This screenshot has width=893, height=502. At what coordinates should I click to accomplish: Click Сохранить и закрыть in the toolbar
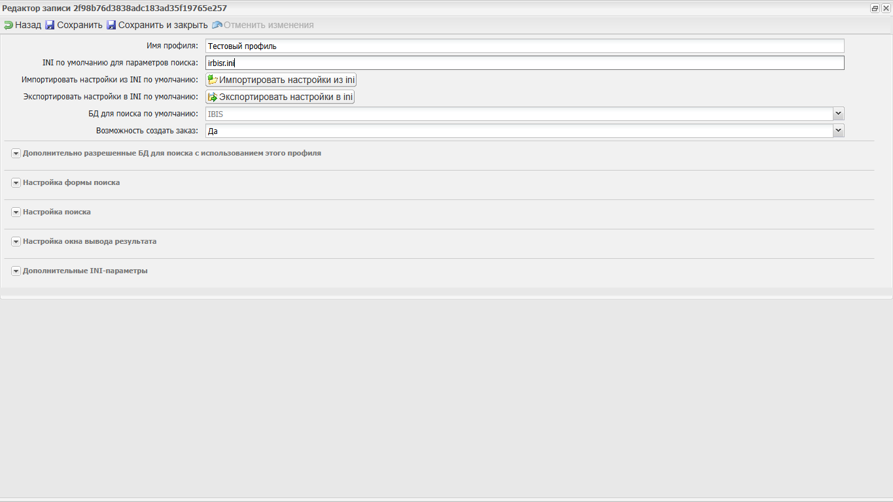pyautogui.click(x=157, y=25)
